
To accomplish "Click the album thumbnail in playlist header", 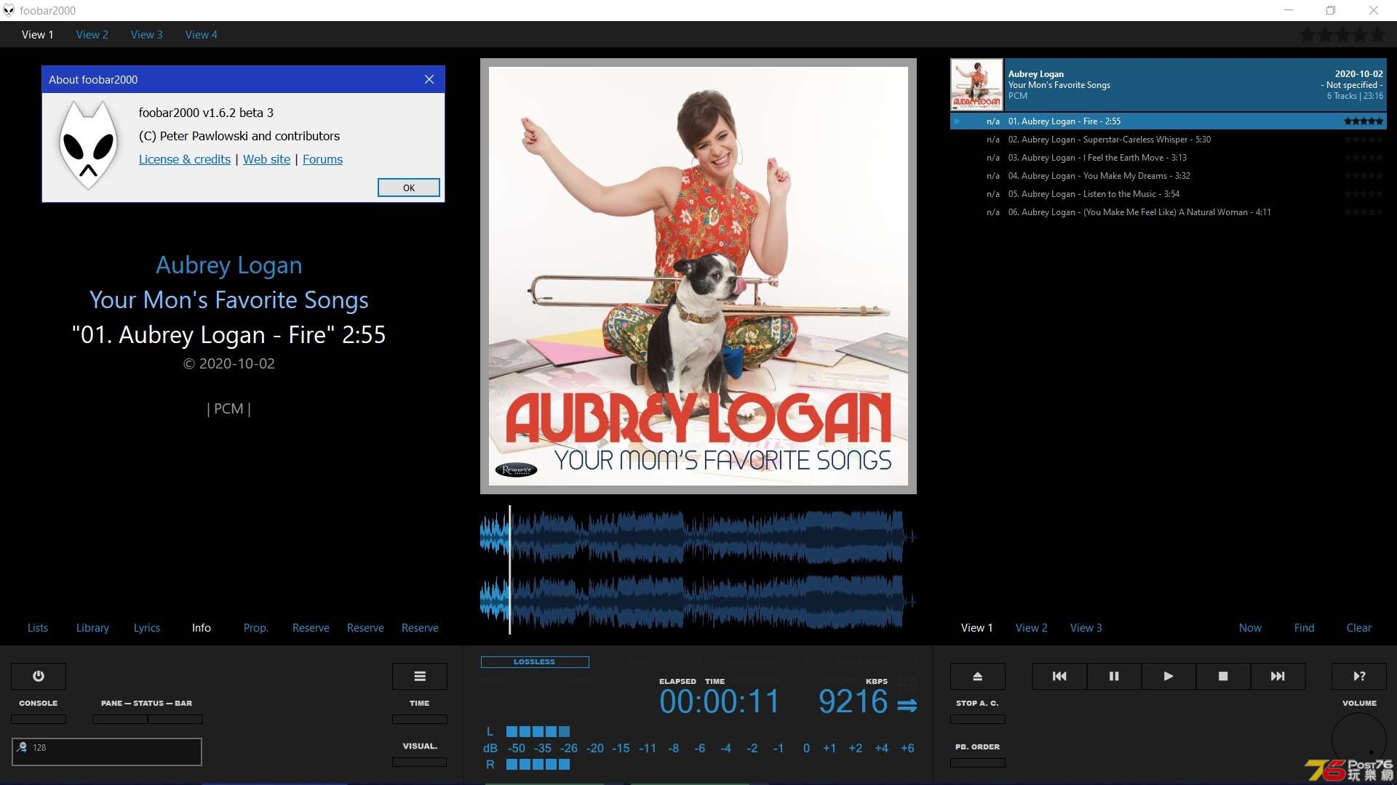I will 976,84.
